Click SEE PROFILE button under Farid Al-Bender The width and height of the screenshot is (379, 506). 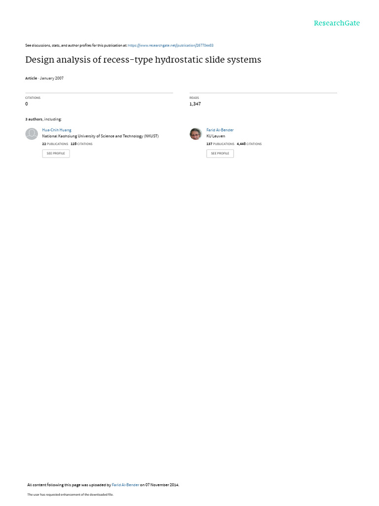220,153
